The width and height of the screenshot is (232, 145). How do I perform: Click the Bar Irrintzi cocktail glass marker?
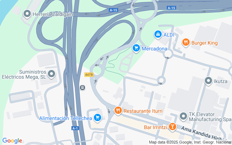coord(172,127)
